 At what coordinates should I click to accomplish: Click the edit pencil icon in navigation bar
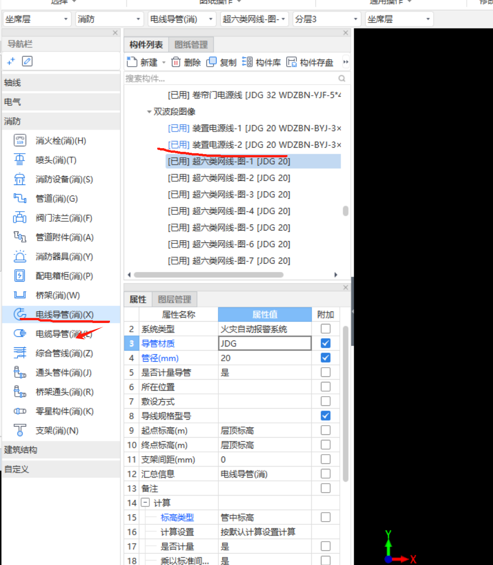(x=27, y=61)
